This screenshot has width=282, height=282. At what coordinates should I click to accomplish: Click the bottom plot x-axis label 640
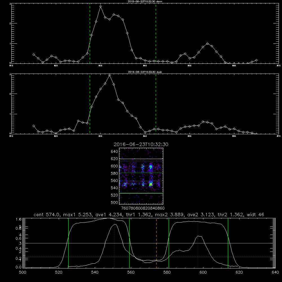tap(275, 272)
